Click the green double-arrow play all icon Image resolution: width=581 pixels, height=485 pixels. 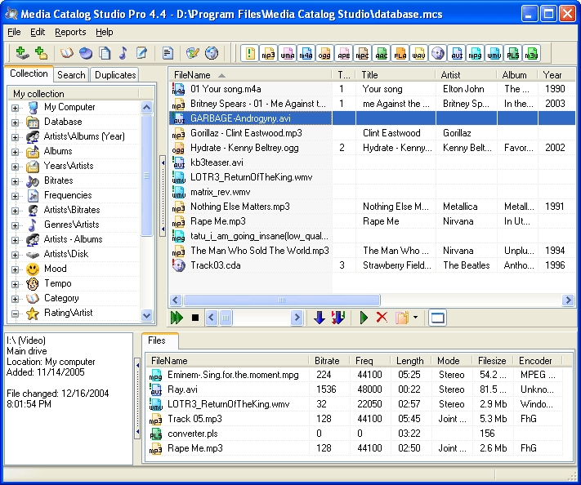click(x=177, y=318)
